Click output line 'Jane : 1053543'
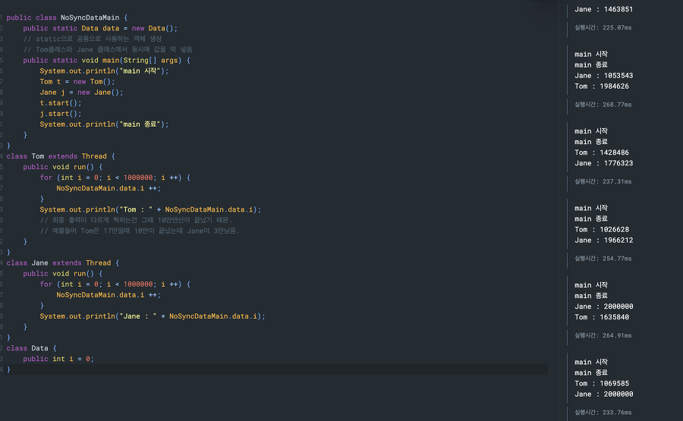The height and width of the screenshot is (421, 683). pos(604,76)
